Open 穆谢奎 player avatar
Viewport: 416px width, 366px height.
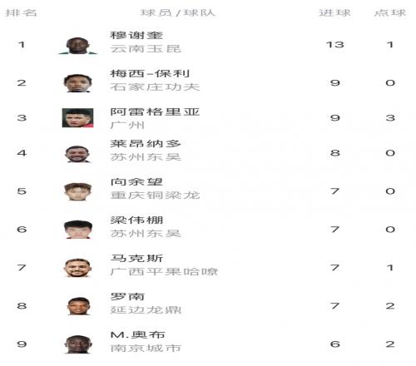point(77,45)
